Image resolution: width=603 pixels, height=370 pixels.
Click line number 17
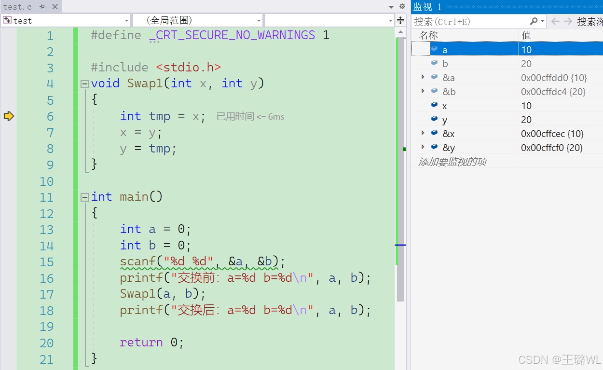[47, 294]
